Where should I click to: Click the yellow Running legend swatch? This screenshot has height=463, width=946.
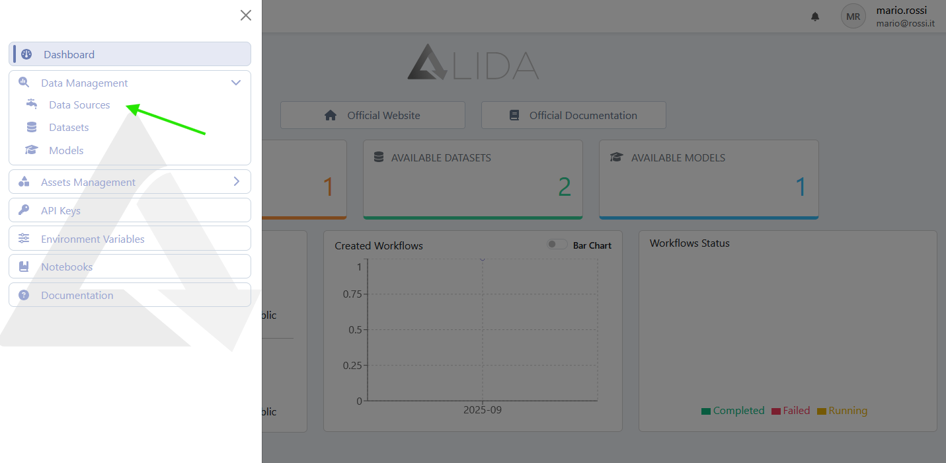pos(822,411)
